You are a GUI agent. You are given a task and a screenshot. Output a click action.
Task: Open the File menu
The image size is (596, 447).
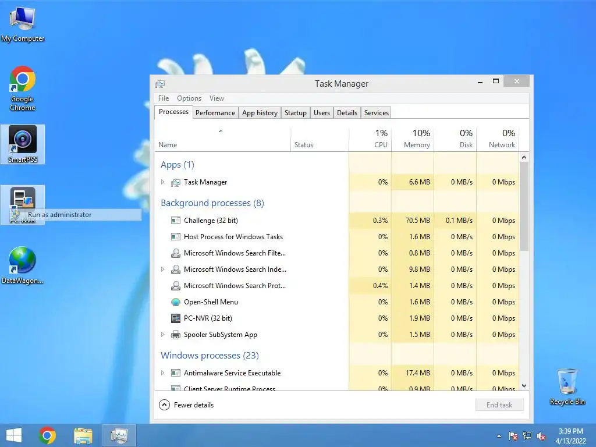tap(164, 98)
